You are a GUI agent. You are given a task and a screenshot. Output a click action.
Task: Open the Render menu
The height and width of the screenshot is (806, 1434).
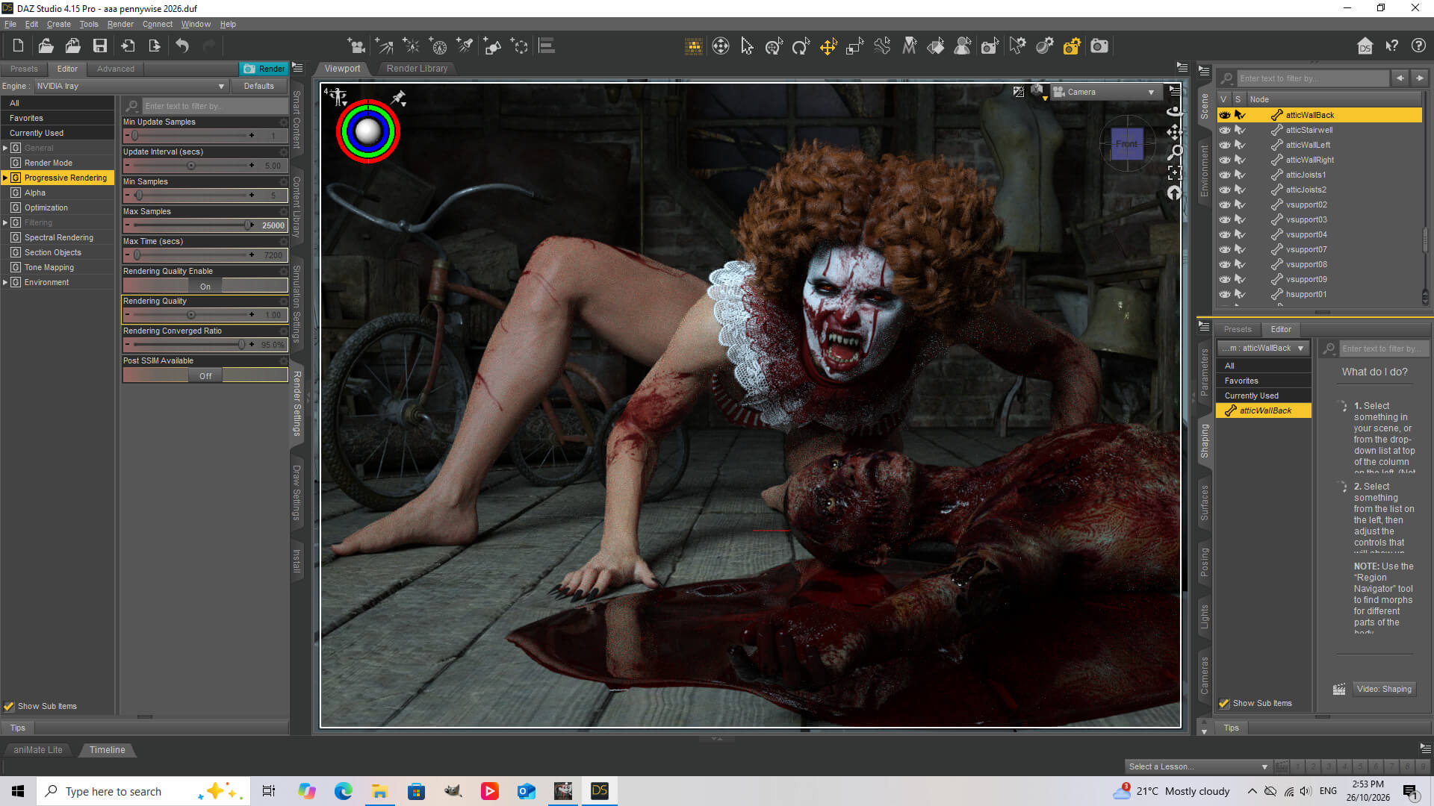pyautogui.click(x=120, y=24)
